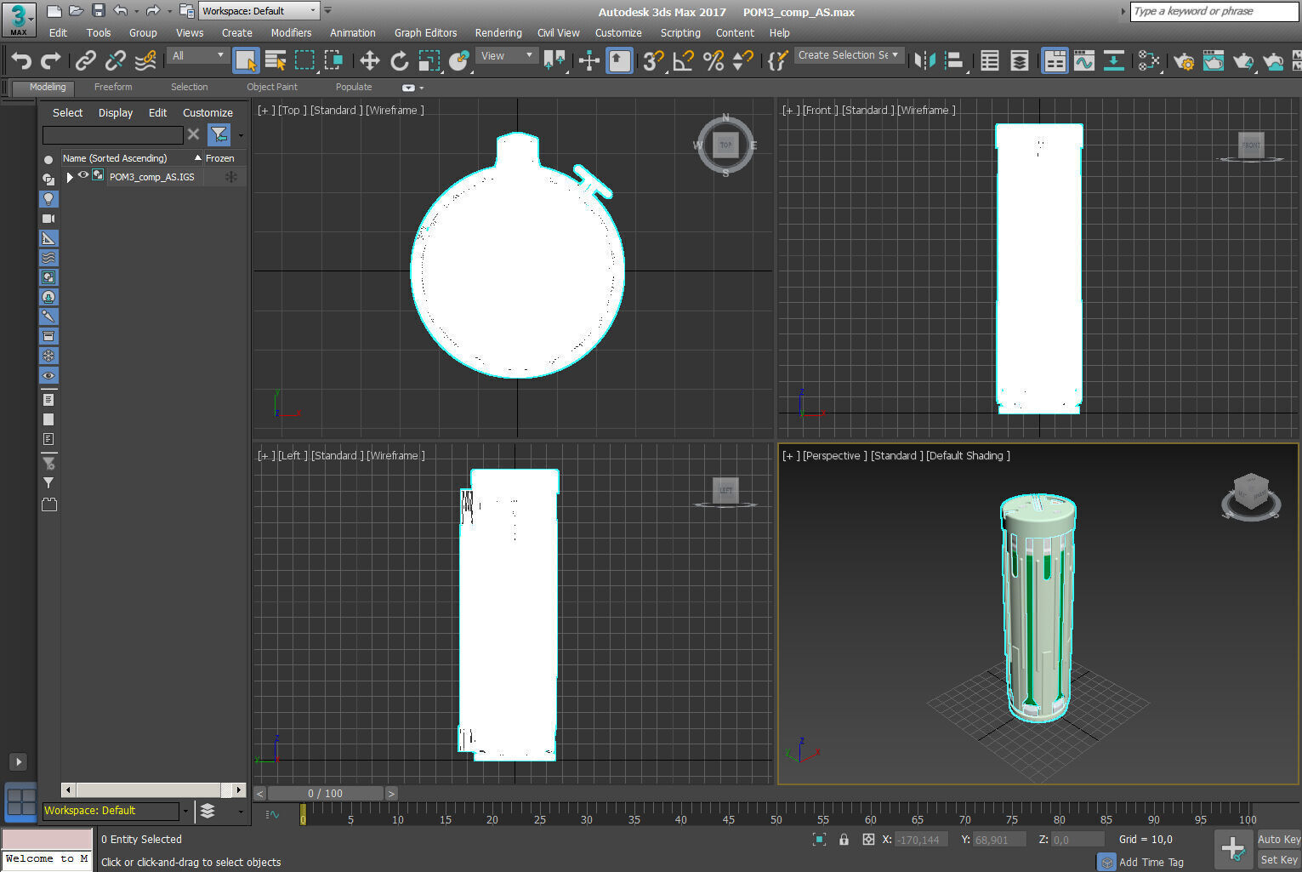Click the Name (Sorted Ascending) column header
The image size is (1302, 872).
pos(131,158)
